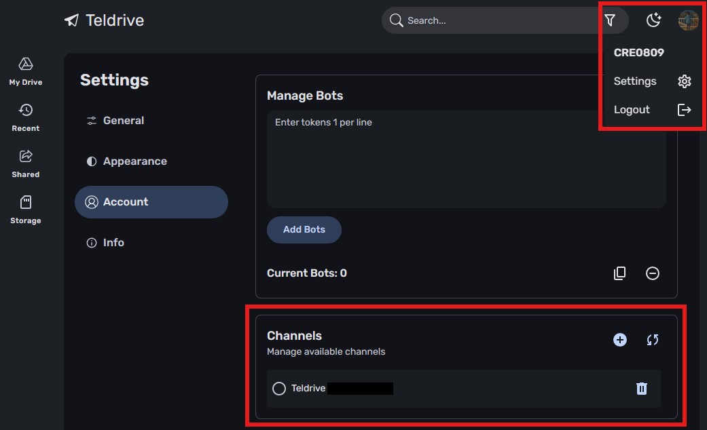Select the Teldrive channel radio button
The image size is (707, 430).
279,389
